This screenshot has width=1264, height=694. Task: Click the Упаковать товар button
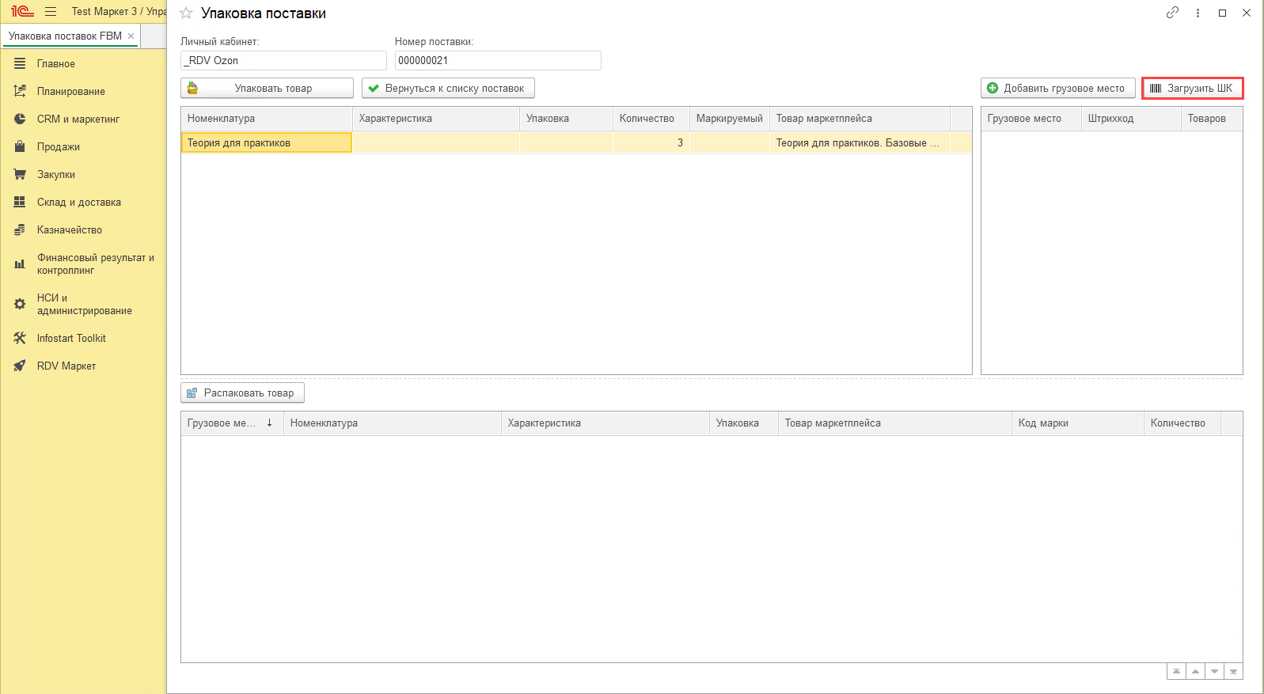click(267, 89)
